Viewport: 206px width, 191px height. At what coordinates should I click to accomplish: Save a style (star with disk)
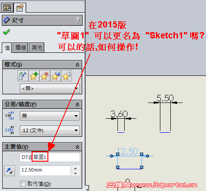click(x=56, y=76)
